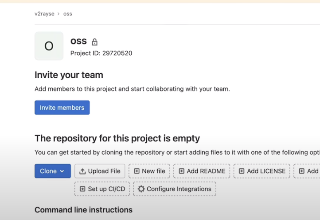The height and width of the screenshot is (220, 320).
Task: Click the plus icon on Set up CI/CD
Action: coord(82,189)
